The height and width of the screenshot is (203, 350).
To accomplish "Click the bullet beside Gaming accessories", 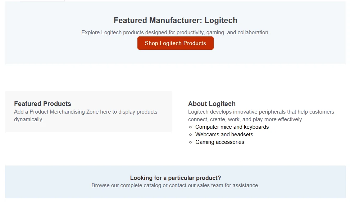I will point(190,142).
